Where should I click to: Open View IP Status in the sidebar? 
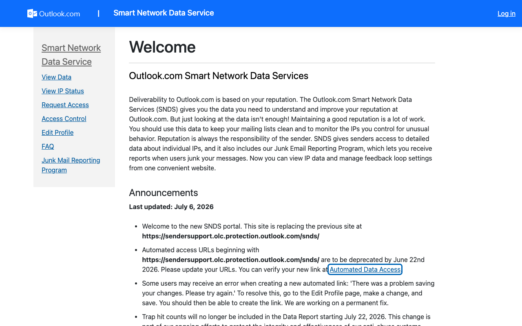(63, 91)
